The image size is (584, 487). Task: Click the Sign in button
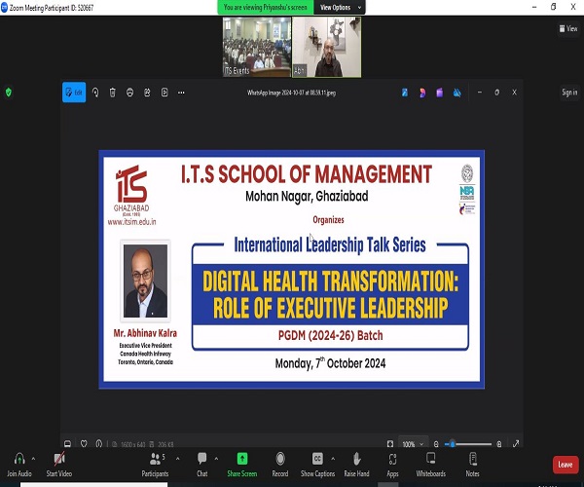click(569, 93)
